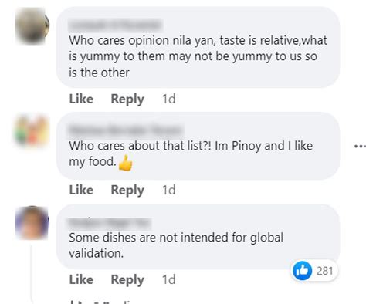Open the 1d timestamp under the "Im Pinoy" comment
366x304 pixels.
coord(169,190)
